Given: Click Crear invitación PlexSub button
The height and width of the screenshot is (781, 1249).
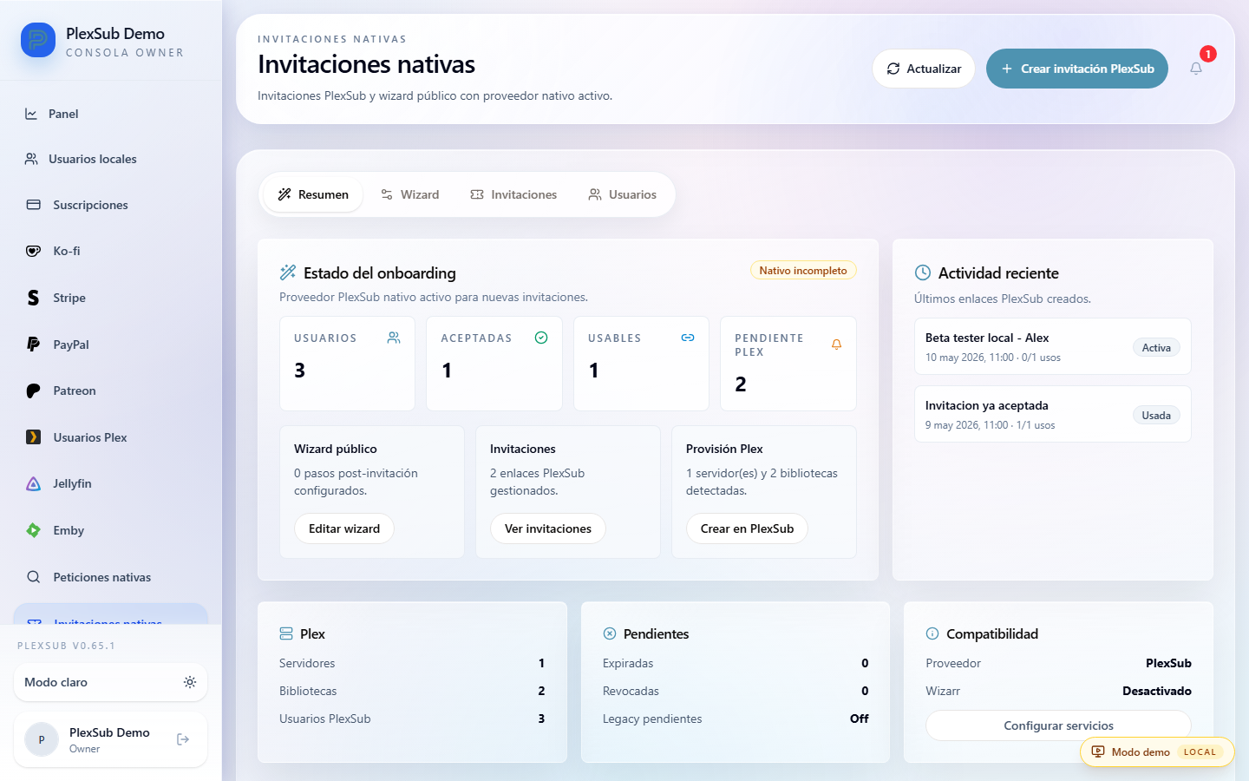Looking at the screenshot, I should click(x=1077, y=69).
